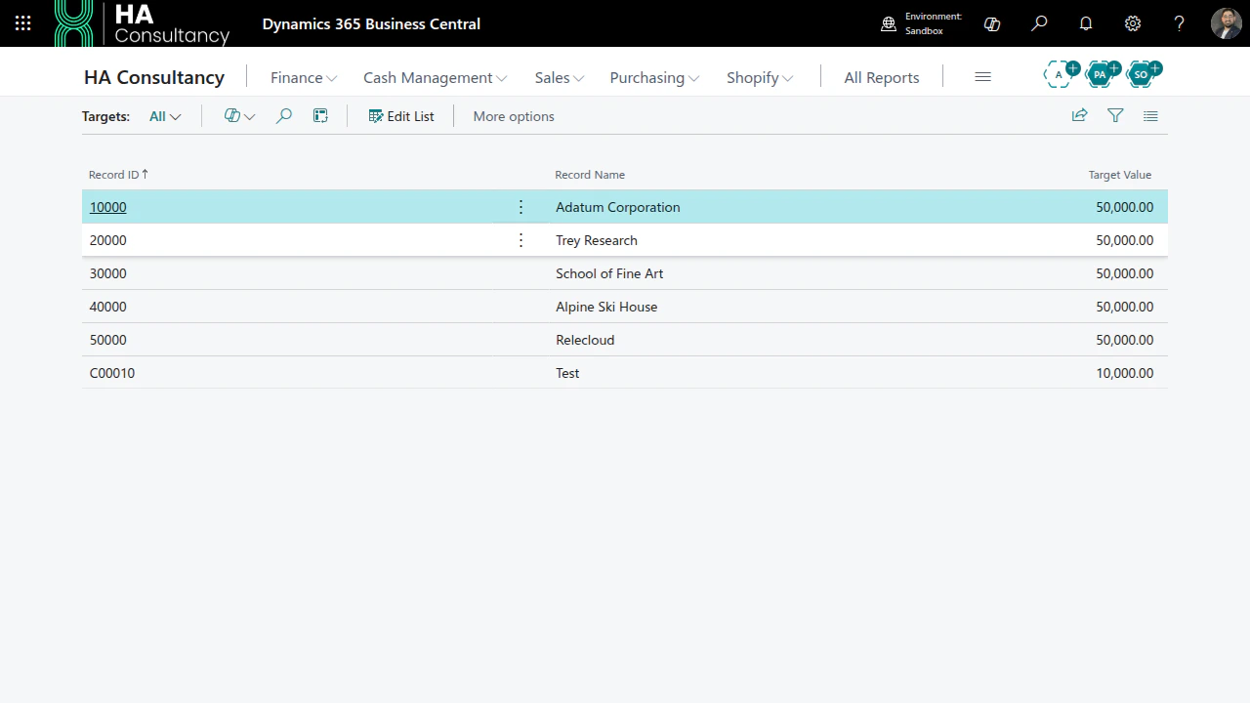The image size is (1250, 703).
Task: Click School of Fine Art's target value
Action: (x=1125, y=273)
